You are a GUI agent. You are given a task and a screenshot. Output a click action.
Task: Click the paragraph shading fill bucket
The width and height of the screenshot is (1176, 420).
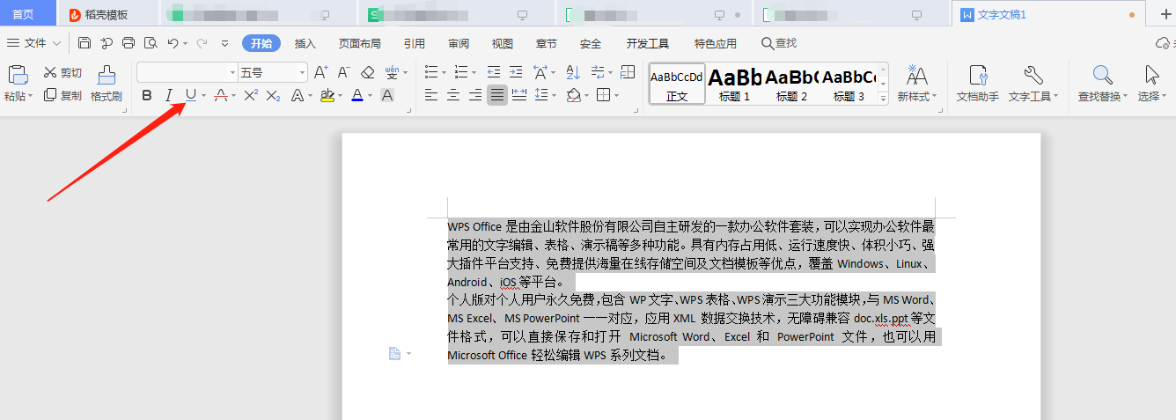click(574, 95)
